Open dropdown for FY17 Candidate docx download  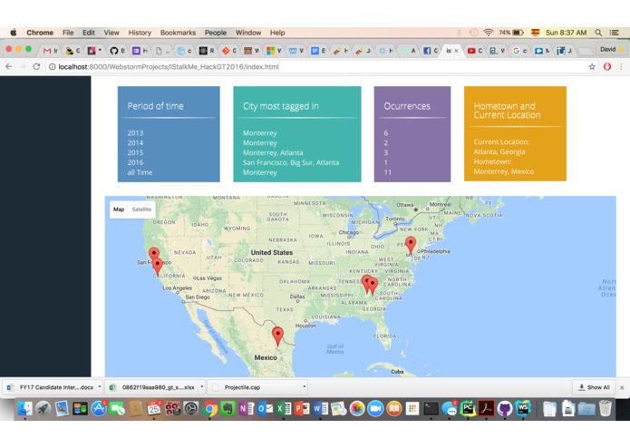[100, 387]
